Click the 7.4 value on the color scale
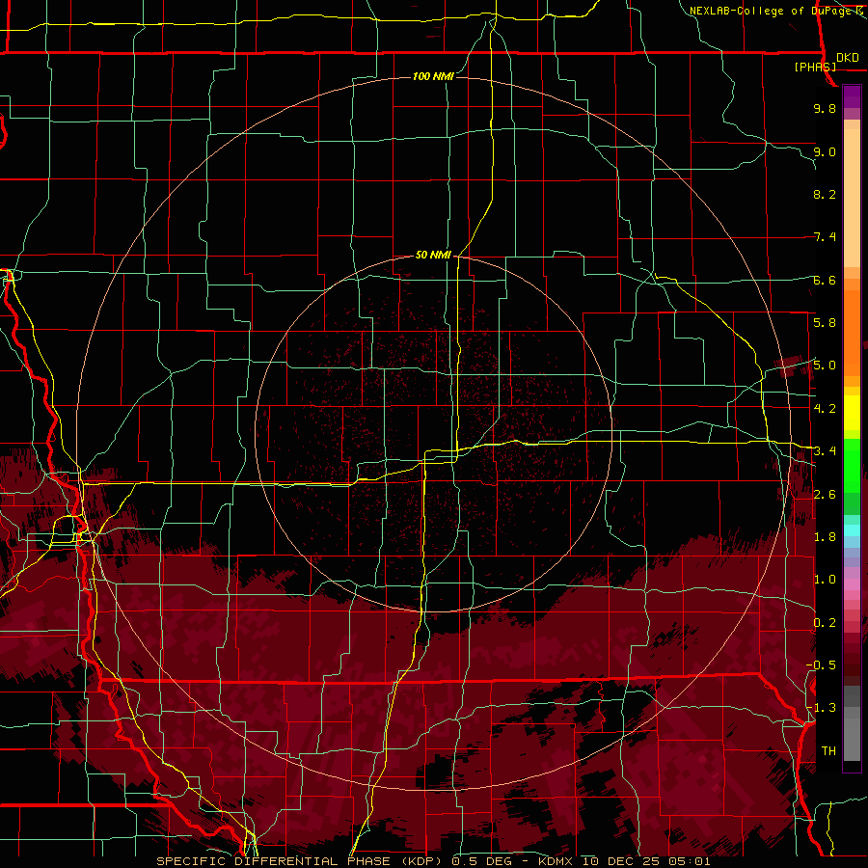Image resolution: width=868 pixels, height=868 pixels. 825,237
